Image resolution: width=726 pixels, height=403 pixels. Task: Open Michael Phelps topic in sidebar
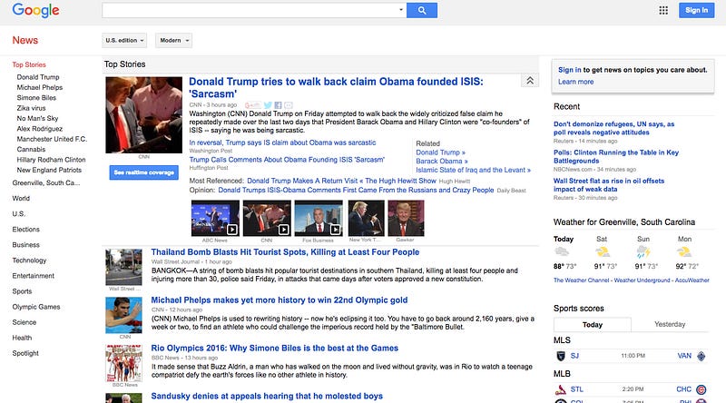tap(40, 87)
